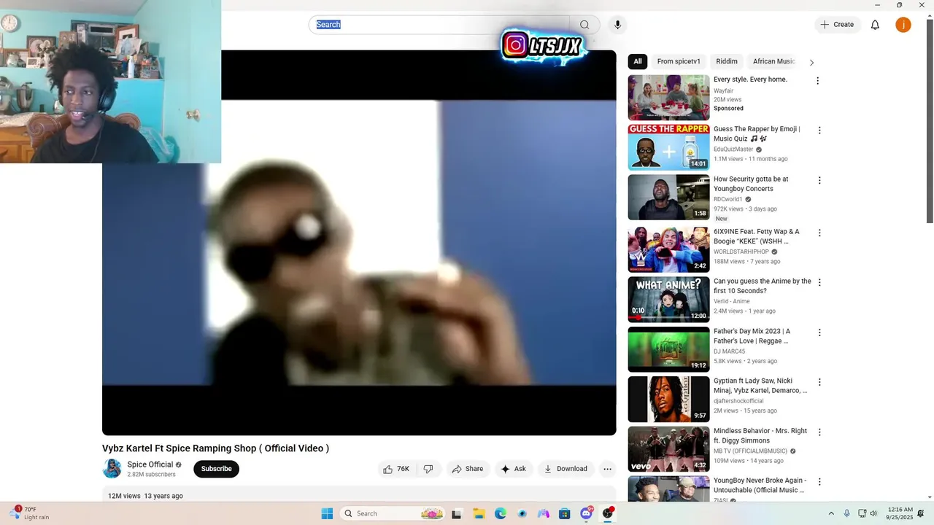This screenshot has height=525, width=934.
Task: Open the account avatar menu
Action: 903,25
